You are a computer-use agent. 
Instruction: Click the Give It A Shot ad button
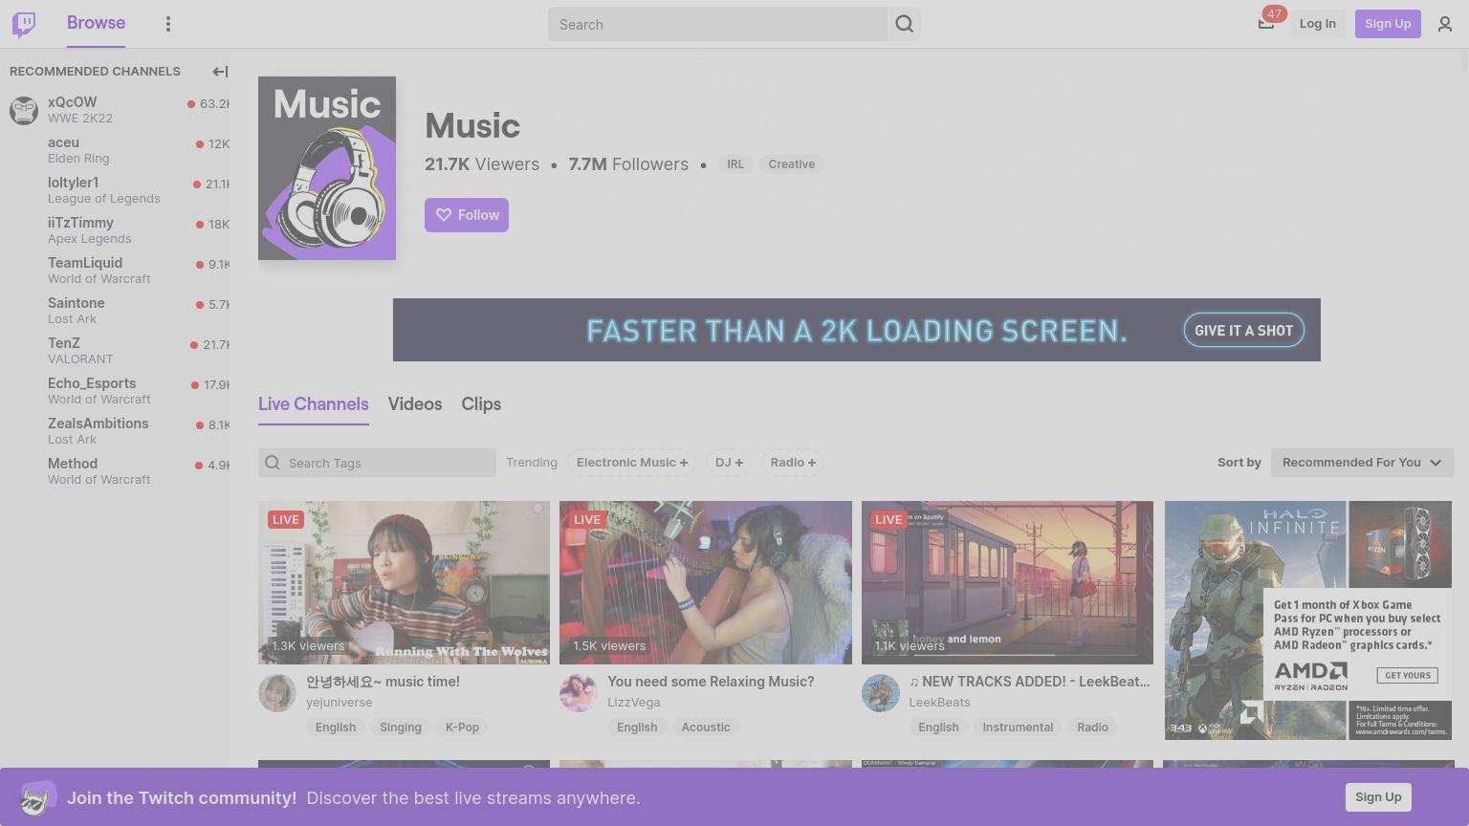(1243, 331)
